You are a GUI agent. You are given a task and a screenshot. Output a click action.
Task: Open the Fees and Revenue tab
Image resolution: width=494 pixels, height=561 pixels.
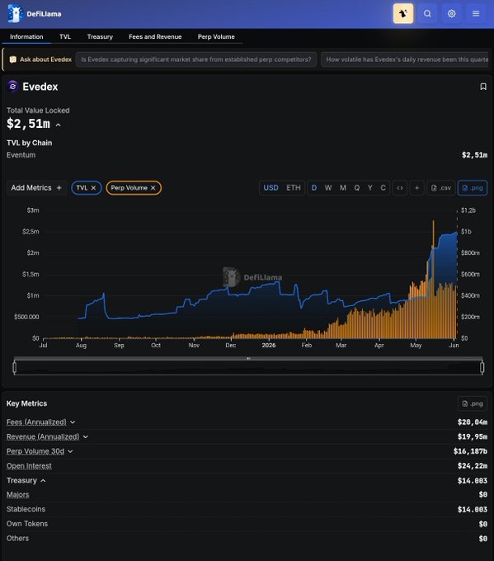coord(155,36)
